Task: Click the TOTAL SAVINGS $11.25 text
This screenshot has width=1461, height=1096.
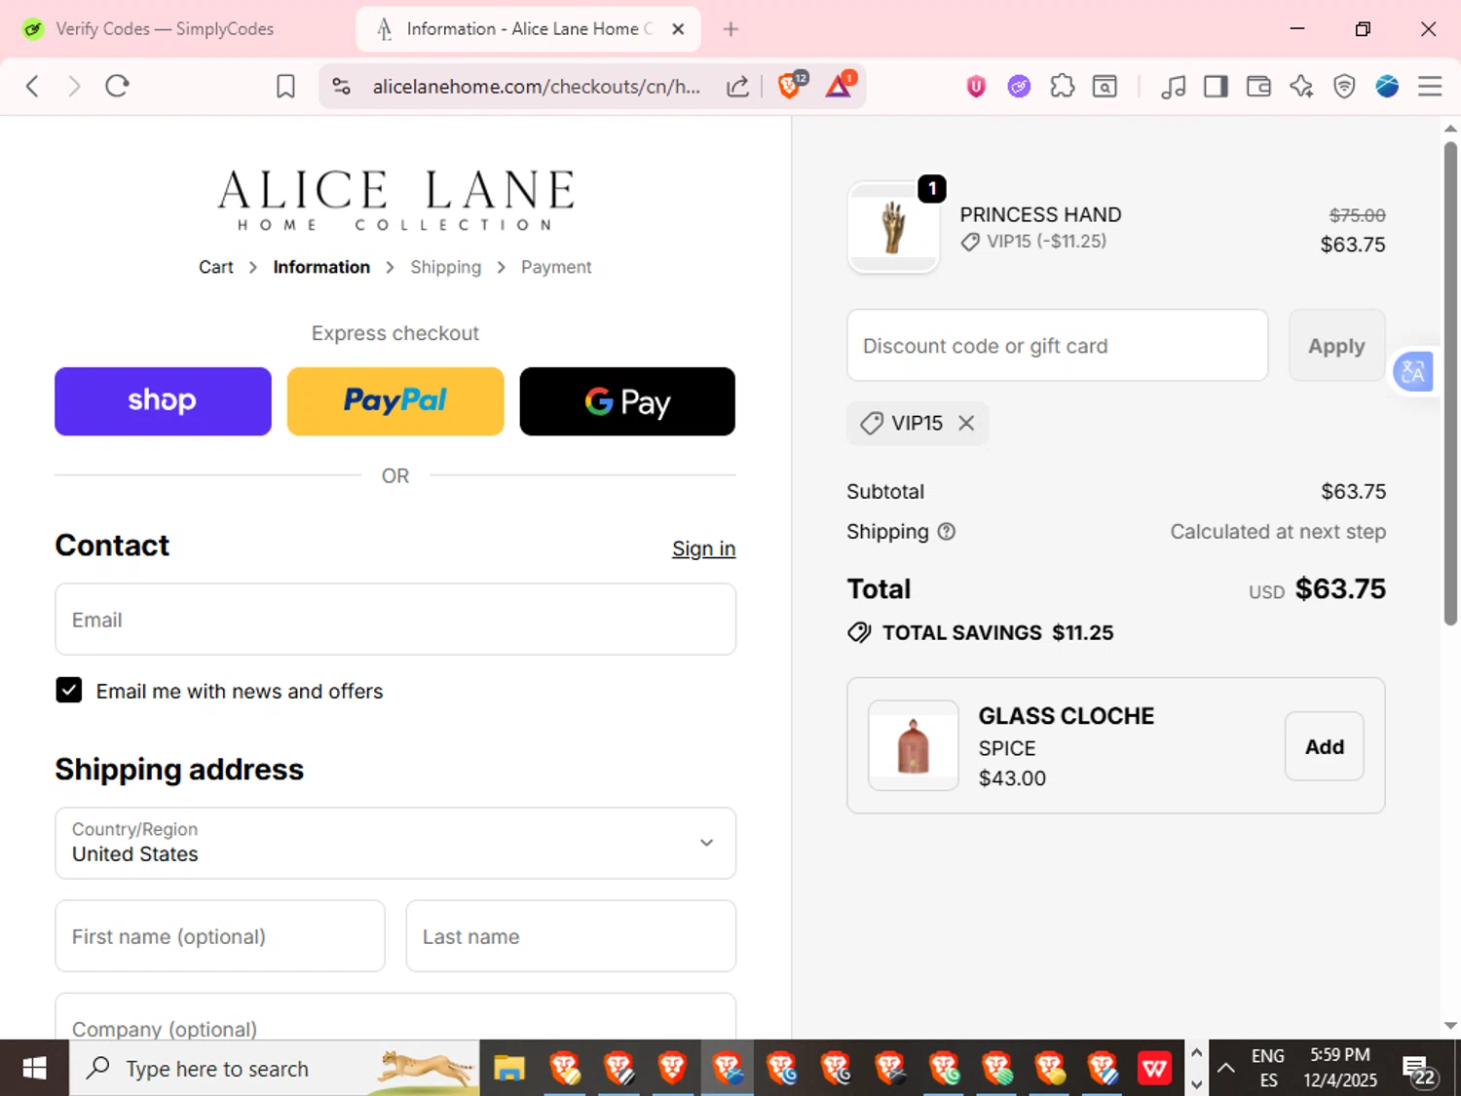Action: point(997,633)
